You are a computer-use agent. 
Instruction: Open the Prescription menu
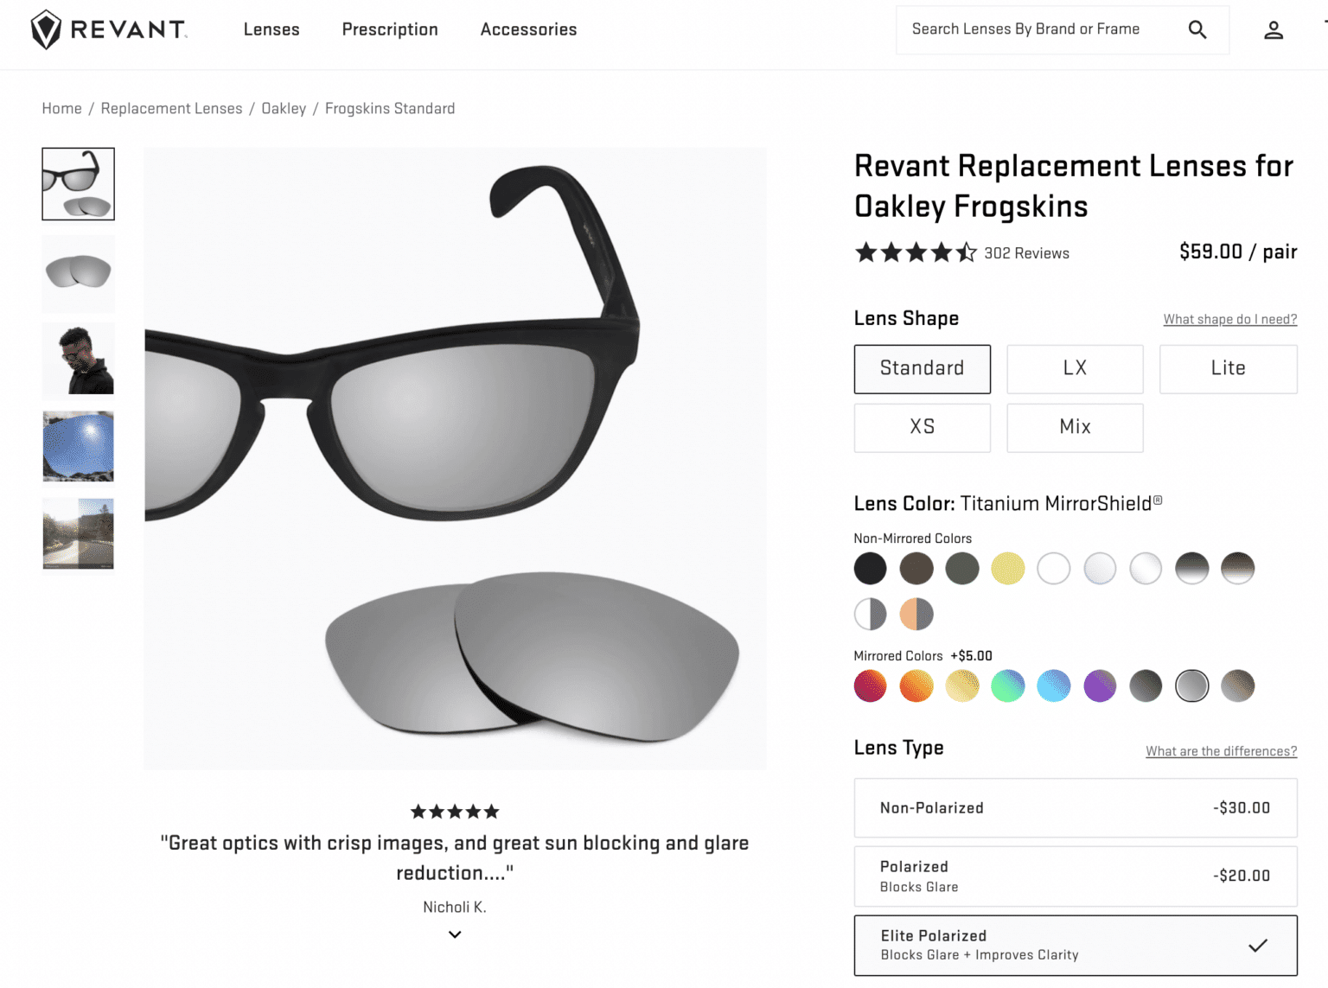coord(390,29)
